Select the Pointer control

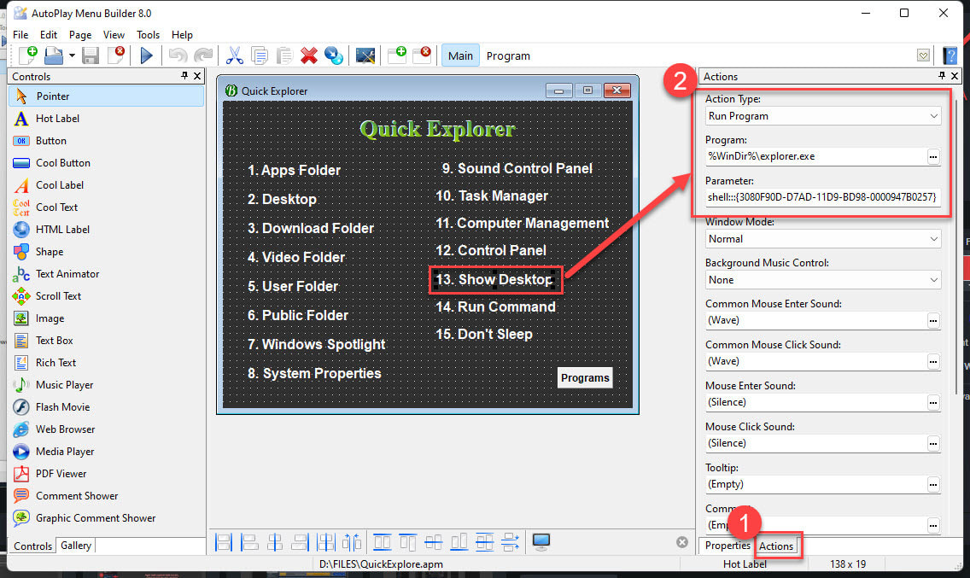point(107,96)
